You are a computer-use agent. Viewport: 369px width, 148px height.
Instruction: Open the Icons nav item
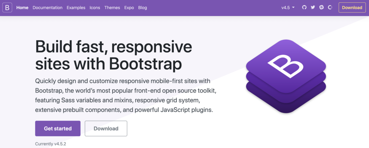click(x=95, y=8)
